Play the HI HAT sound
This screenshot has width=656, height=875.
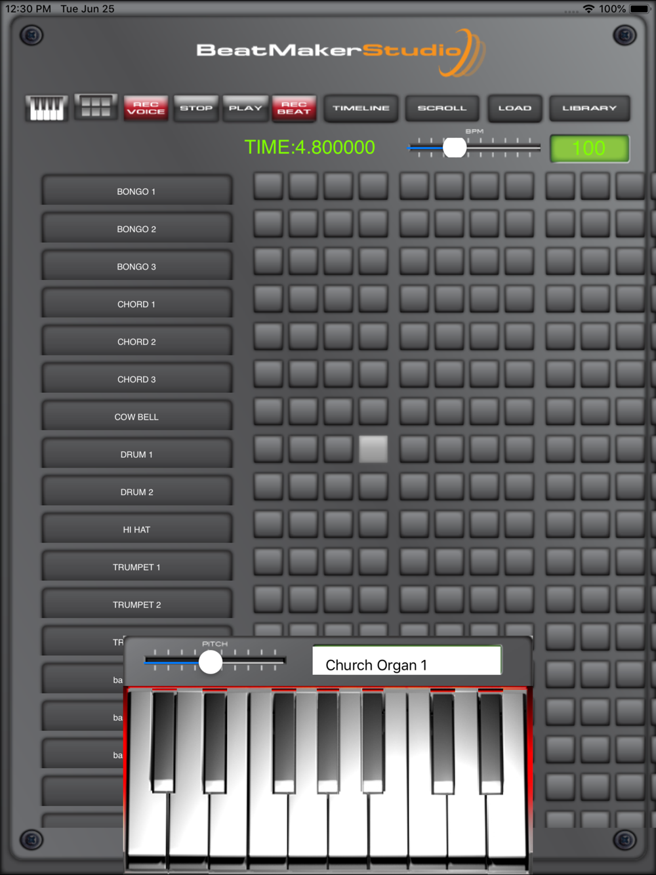point(136,529)
